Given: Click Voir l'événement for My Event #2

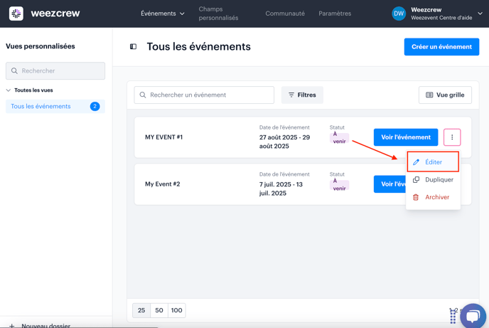Looking at the screenshot, I should pyautogui.click(x=389, y=184).
